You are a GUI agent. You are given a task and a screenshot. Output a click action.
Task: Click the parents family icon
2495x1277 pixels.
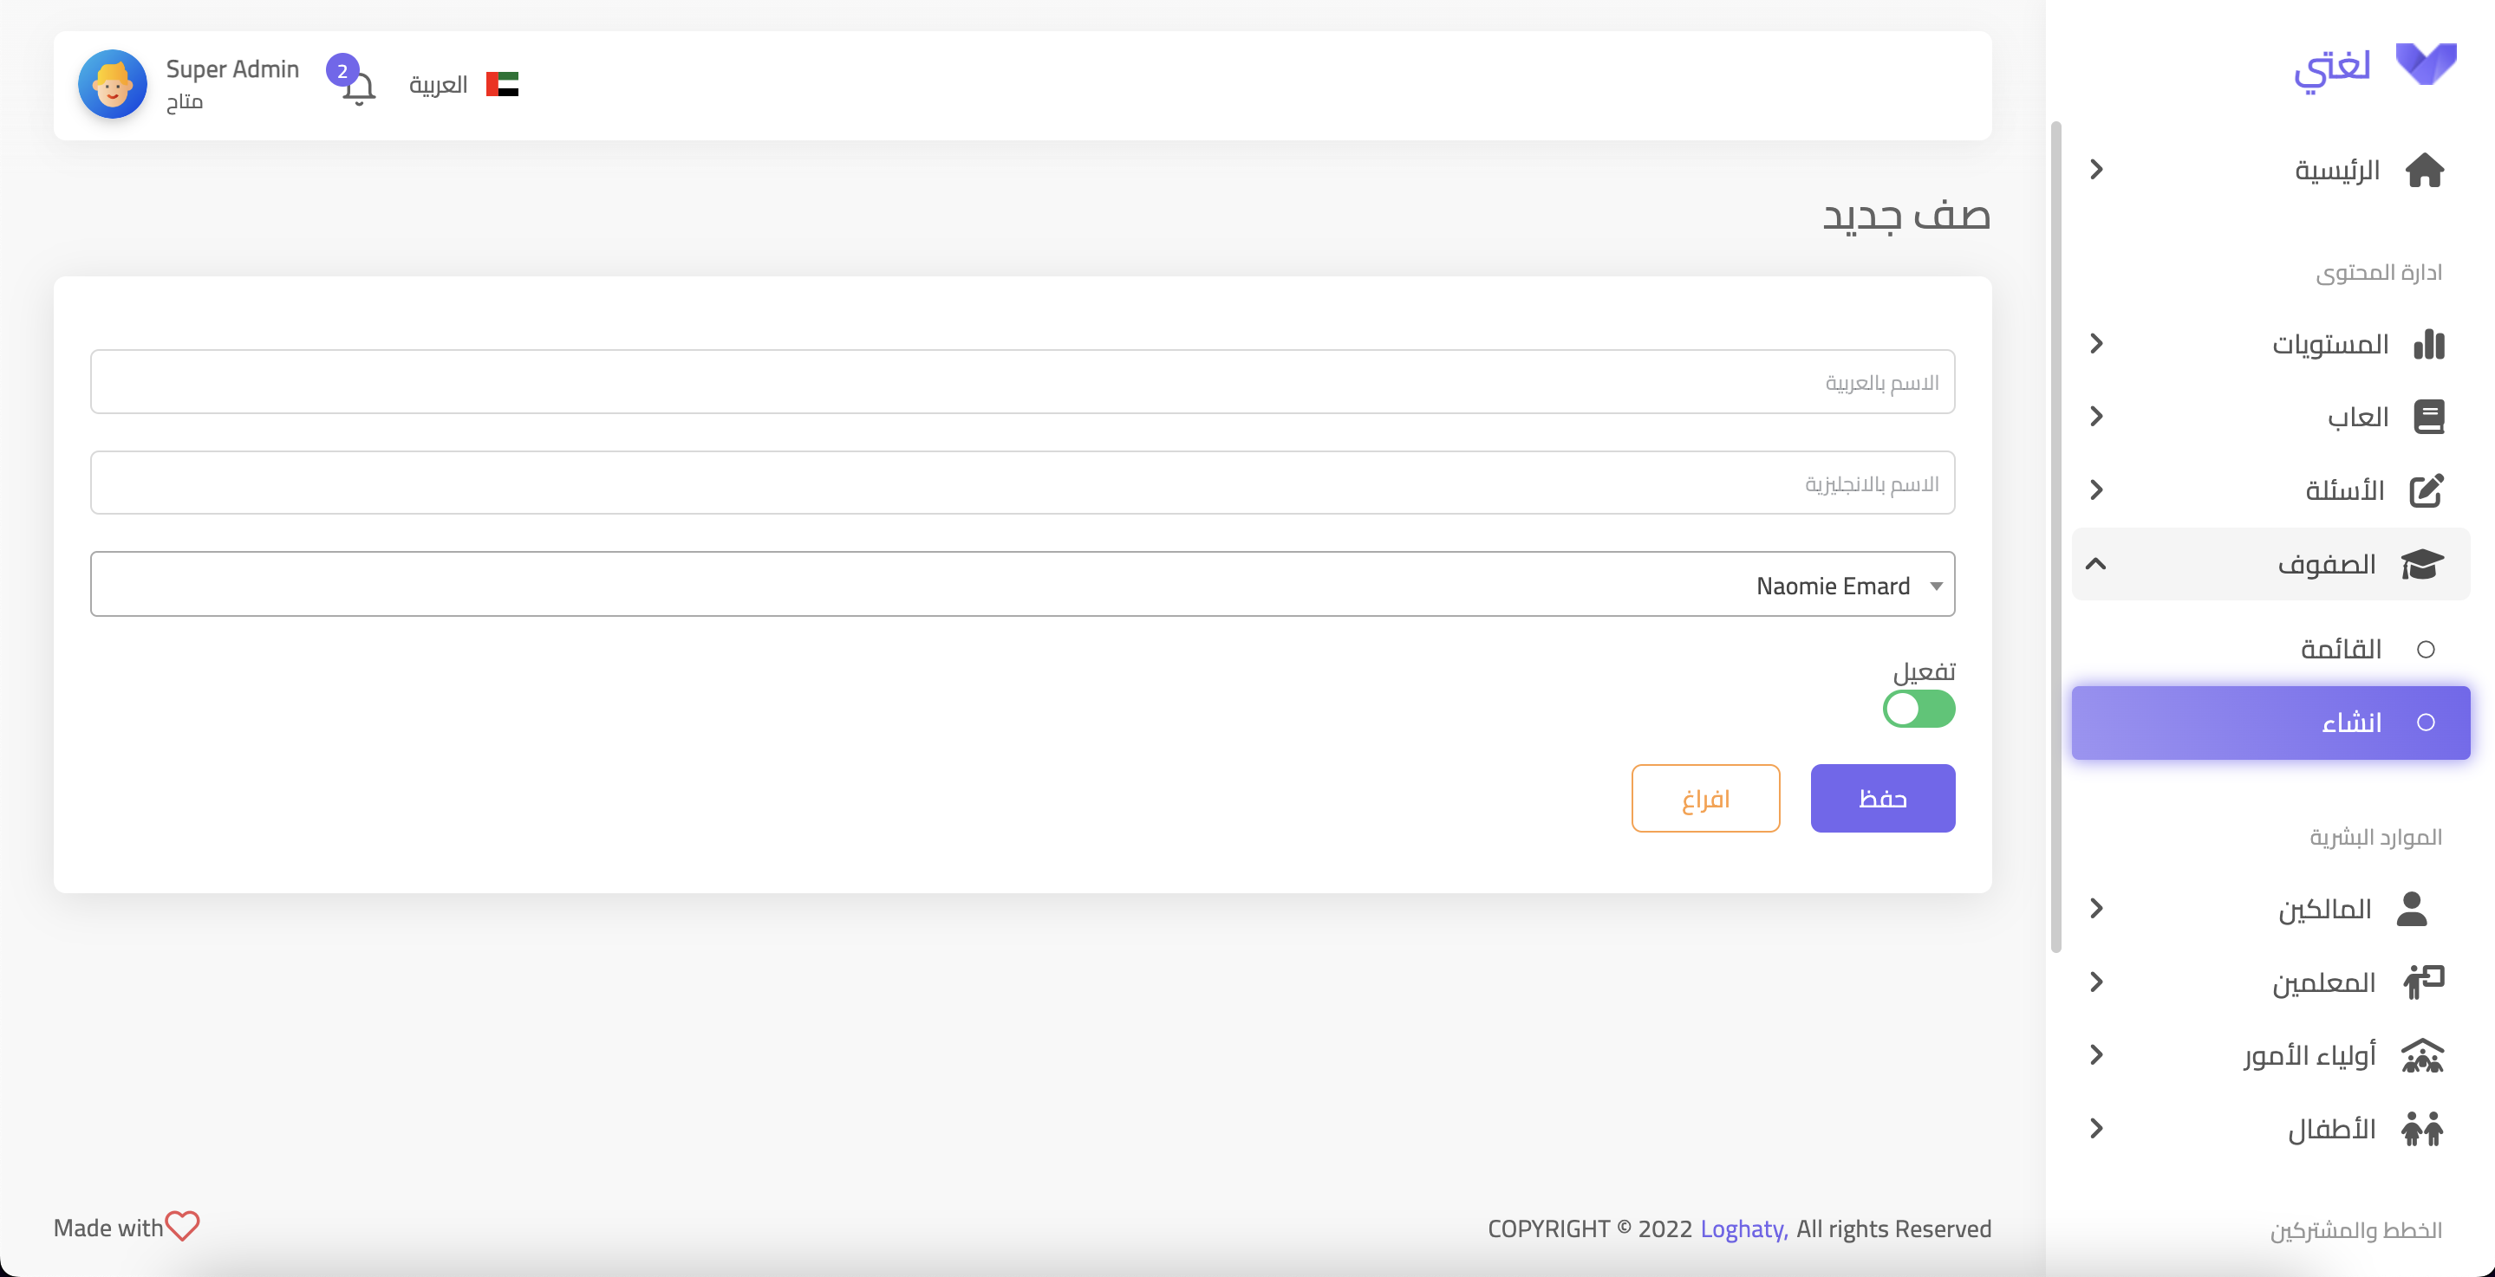pyautogui.click(x=2421, y=1055)
